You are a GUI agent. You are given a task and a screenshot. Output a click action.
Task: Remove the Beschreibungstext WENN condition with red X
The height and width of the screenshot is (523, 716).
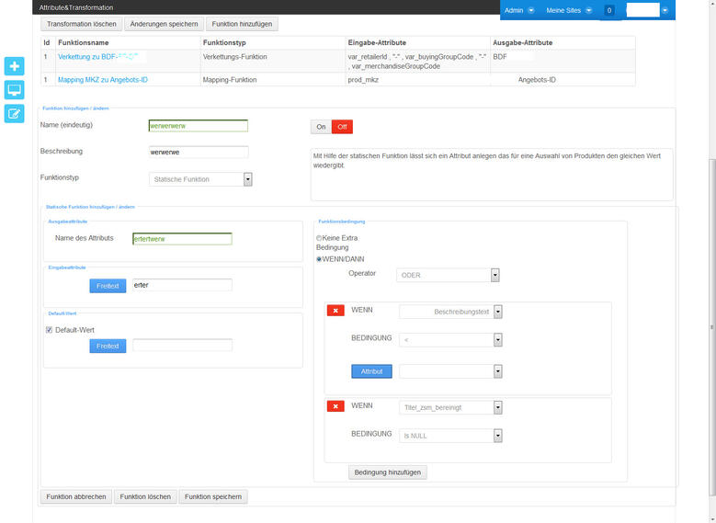point(336,312)
